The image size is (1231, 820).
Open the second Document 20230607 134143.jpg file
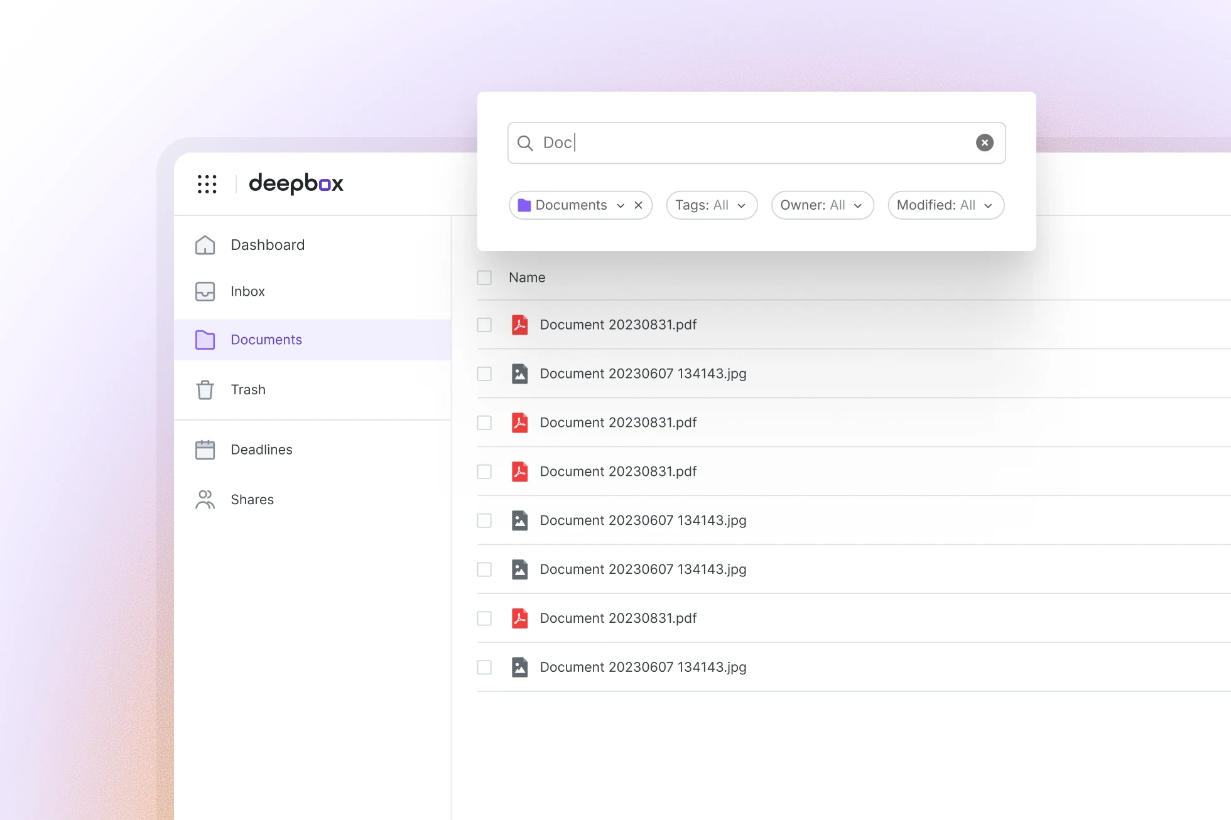[x=643, y=521]
